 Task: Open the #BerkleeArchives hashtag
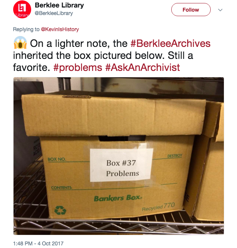click(171, 44)
